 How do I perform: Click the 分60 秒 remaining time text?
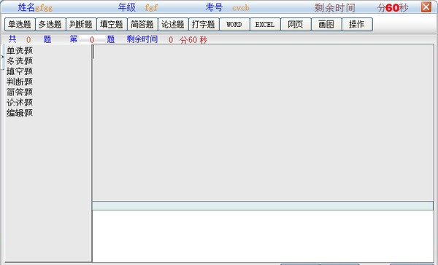pyautogui.click(x=193, y=40)
